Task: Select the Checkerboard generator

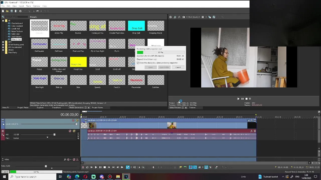Action: [x=17, y=23]
